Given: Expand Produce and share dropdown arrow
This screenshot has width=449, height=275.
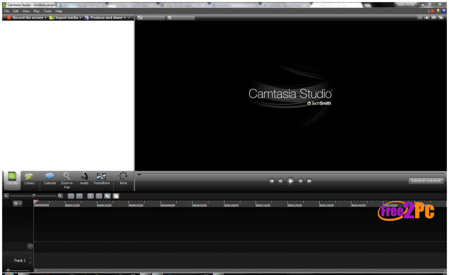Looking at the screenshot, I should [x=125, y=18].
